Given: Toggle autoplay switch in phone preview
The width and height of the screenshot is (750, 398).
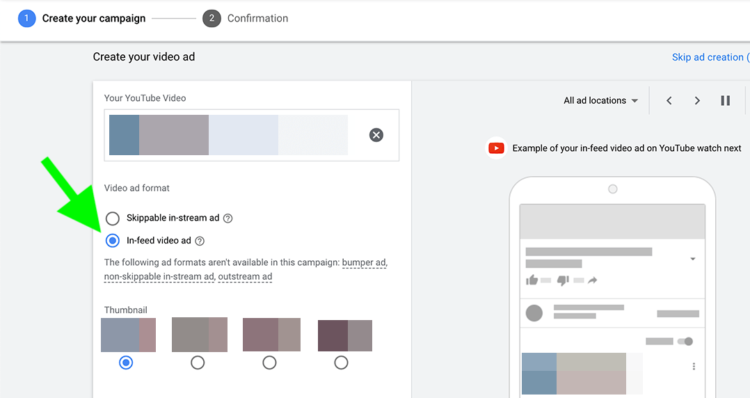Looking at the screenshot, I should pos(685,342).
